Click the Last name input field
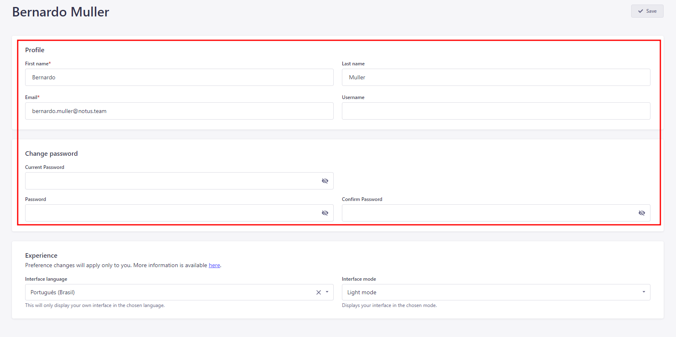This screenshot has height=337, width=676. pos(496,77)
